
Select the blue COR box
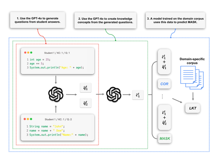[x=164, y=84]
